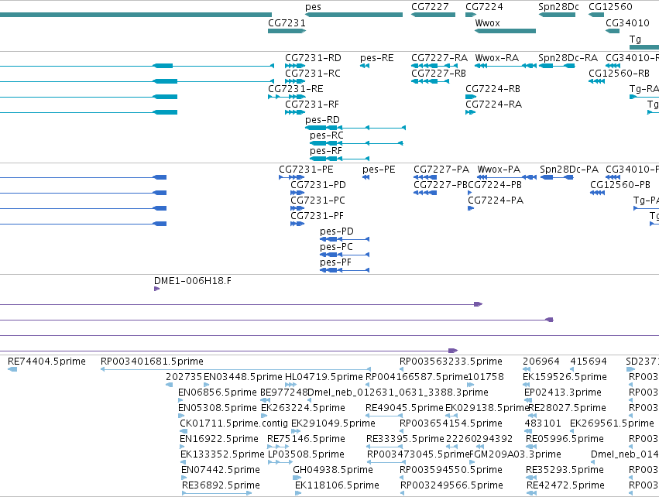Select the CK01711.5prime.contig label
Viewport: 659px width, 497px height.
234,423
